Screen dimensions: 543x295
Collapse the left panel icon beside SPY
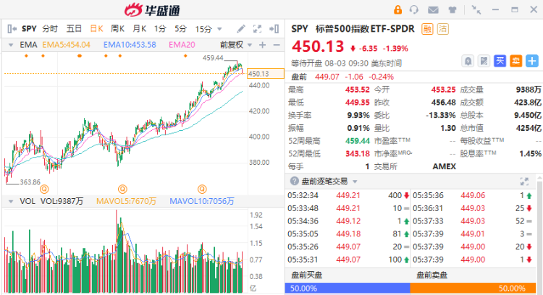12,29
